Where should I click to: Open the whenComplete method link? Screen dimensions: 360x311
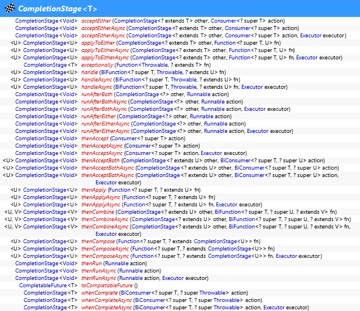99,293
